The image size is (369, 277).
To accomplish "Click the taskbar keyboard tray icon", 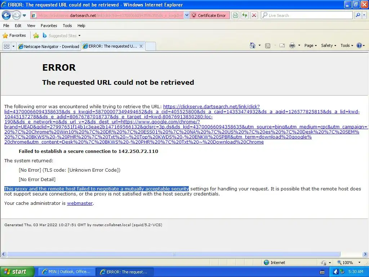I will tap(322, 272).
